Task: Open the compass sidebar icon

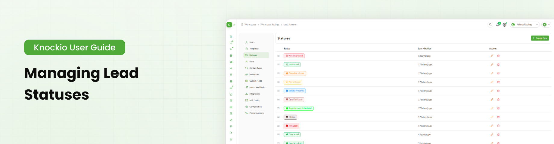Action: pos(231,120)
